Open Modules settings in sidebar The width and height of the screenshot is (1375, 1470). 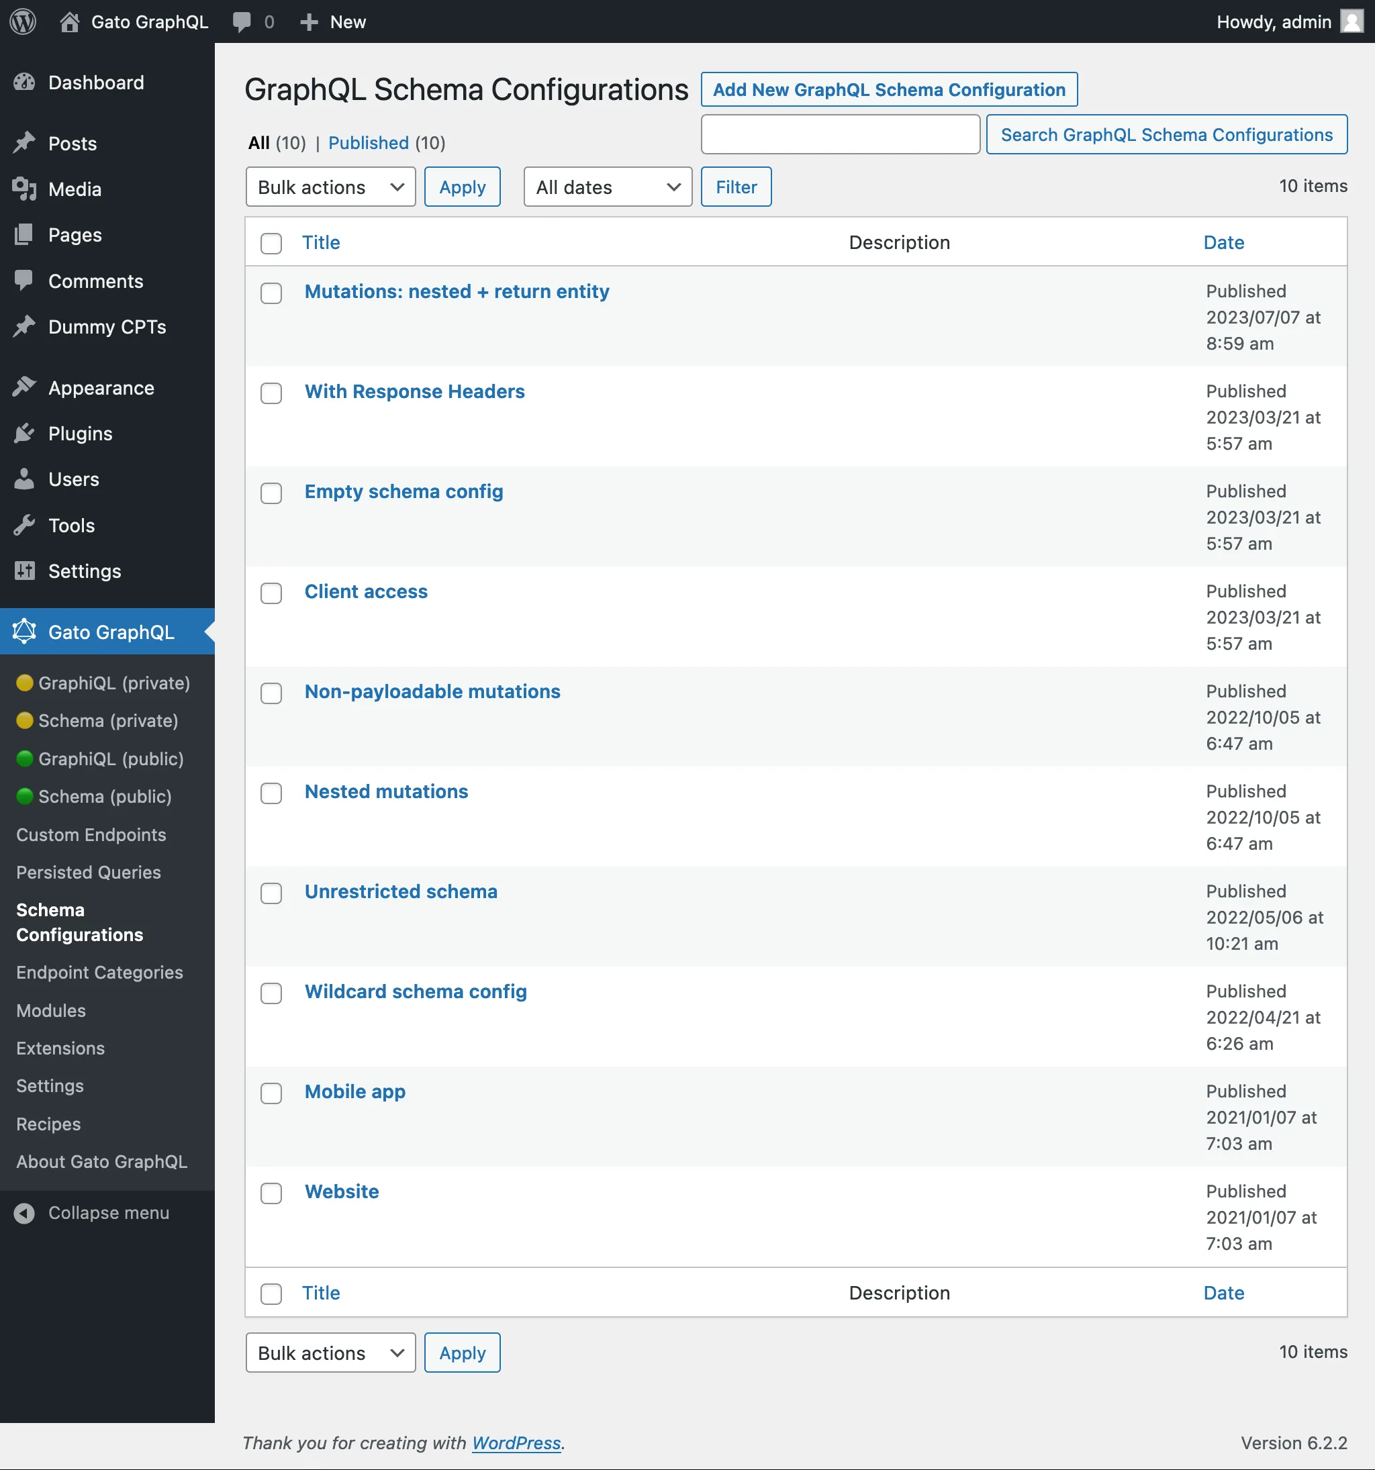(50, 1009)
